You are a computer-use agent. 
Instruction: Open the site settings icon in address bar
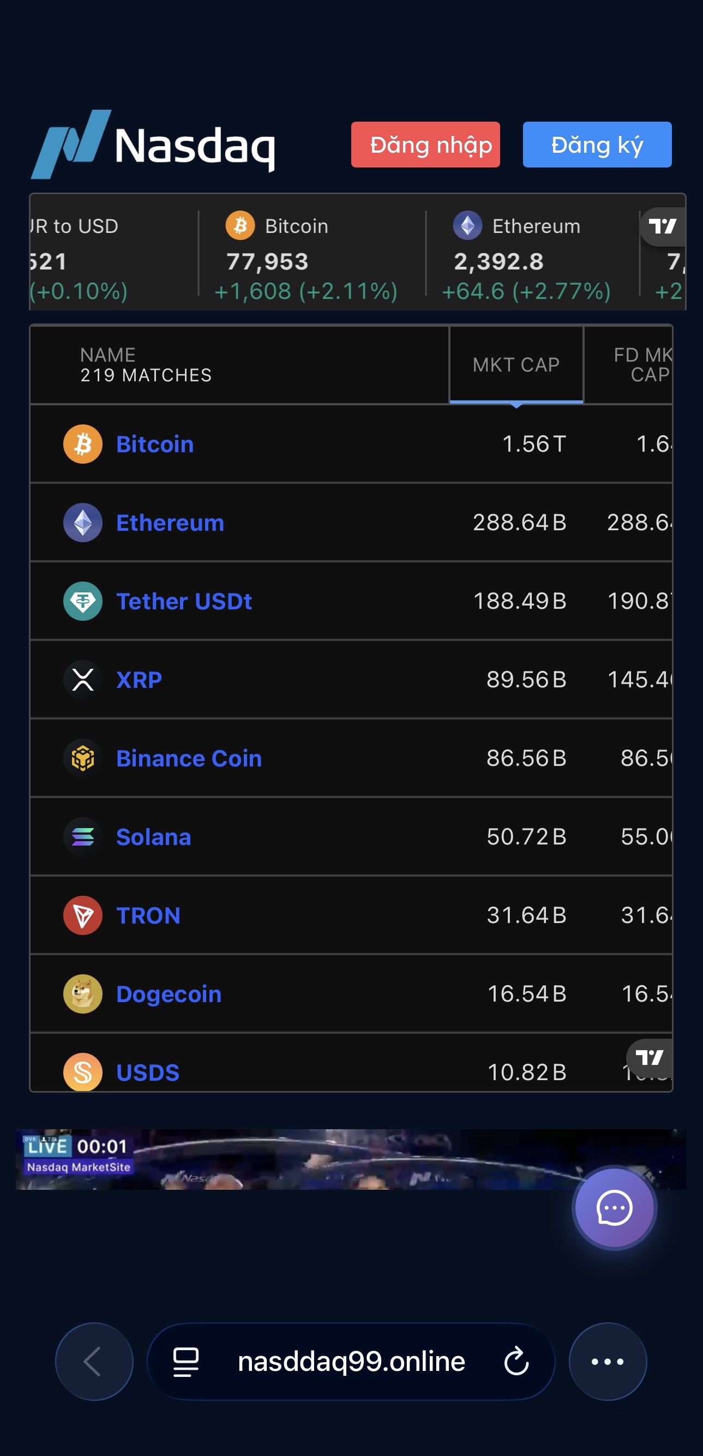(186, 1361)
